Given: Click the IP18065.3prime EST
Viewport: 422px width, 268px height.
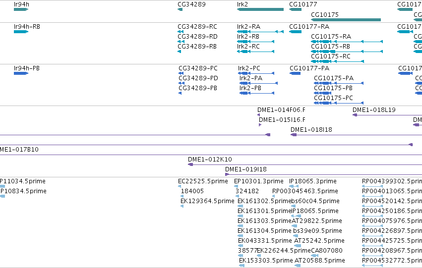Looking at the screenshot, I should point(294,186).
